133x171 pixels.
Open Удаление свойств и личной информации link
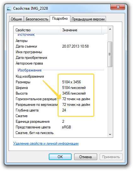pyautogui.click(x=46, y=143)
